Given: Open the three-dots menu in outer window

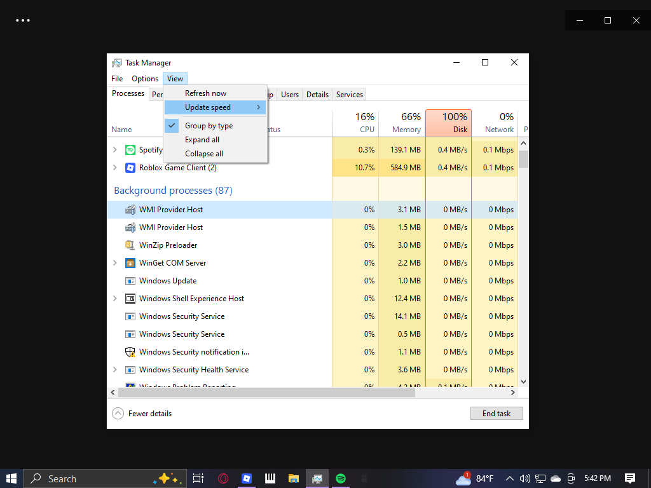Looking at the screenshot, I should pyautogui.click(x=23, y=20).
